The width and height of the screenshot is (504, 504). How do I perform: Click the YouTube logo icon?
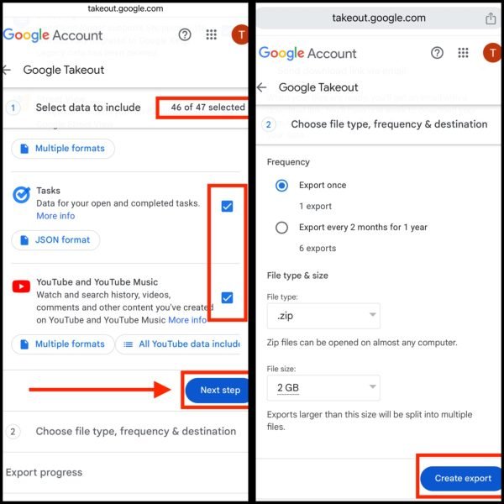[x=21, y=286]
